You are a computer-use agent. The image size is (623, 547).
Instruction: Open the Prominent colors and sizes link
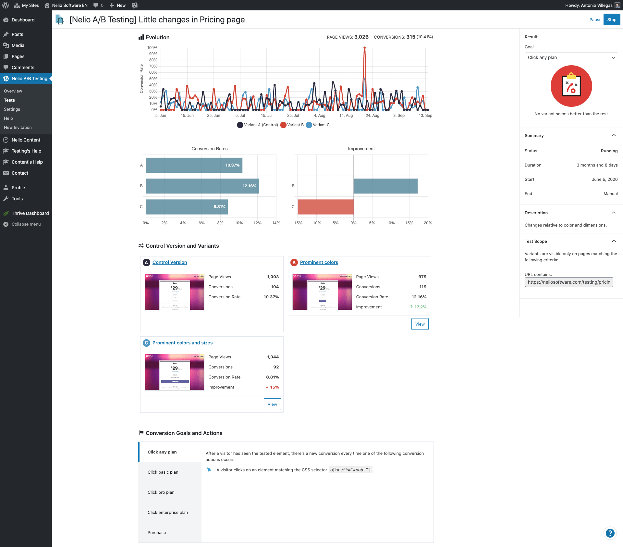[x=182, y=343]
